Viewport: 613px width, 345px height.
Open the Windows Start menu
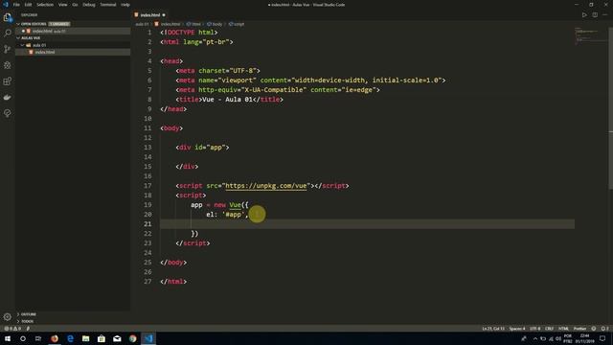pyautogui.click(x=8, y=338)
